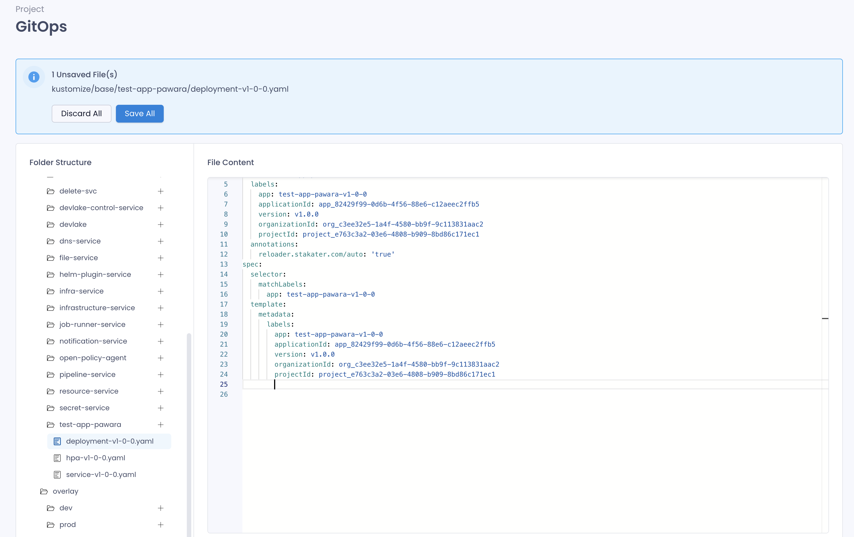Click 'matchLabels:' on line 15
The width and height of the screenshot is (854, 537).
(282, 284)
